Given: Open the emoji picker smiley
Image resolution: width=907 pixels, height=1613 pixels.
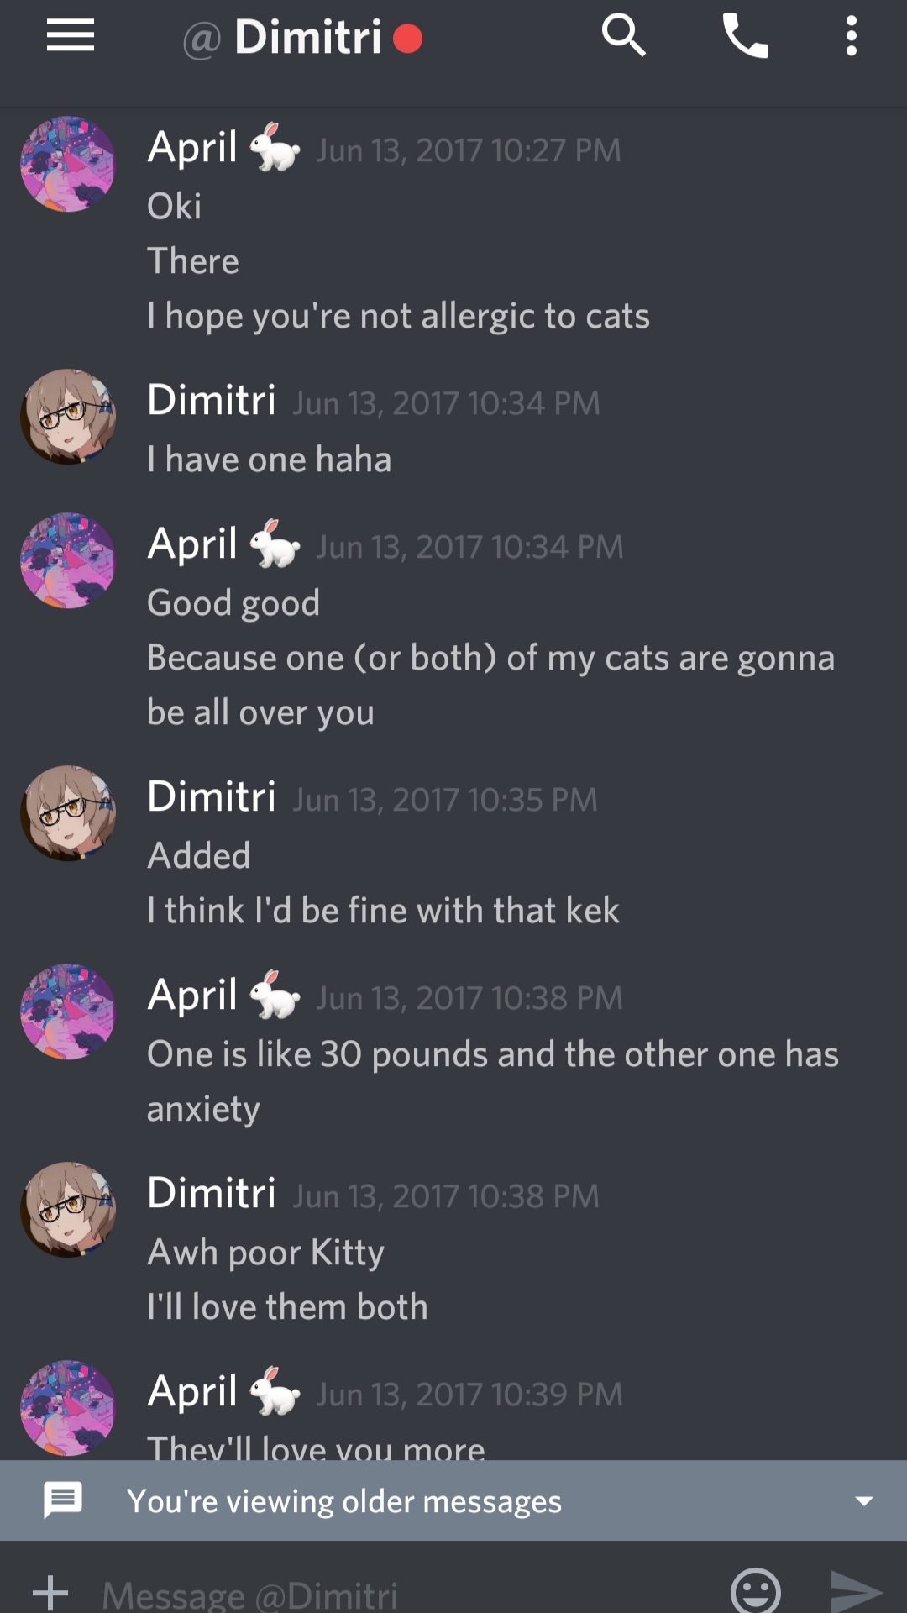Looking at the screenshot, I should pos(755,1590).
